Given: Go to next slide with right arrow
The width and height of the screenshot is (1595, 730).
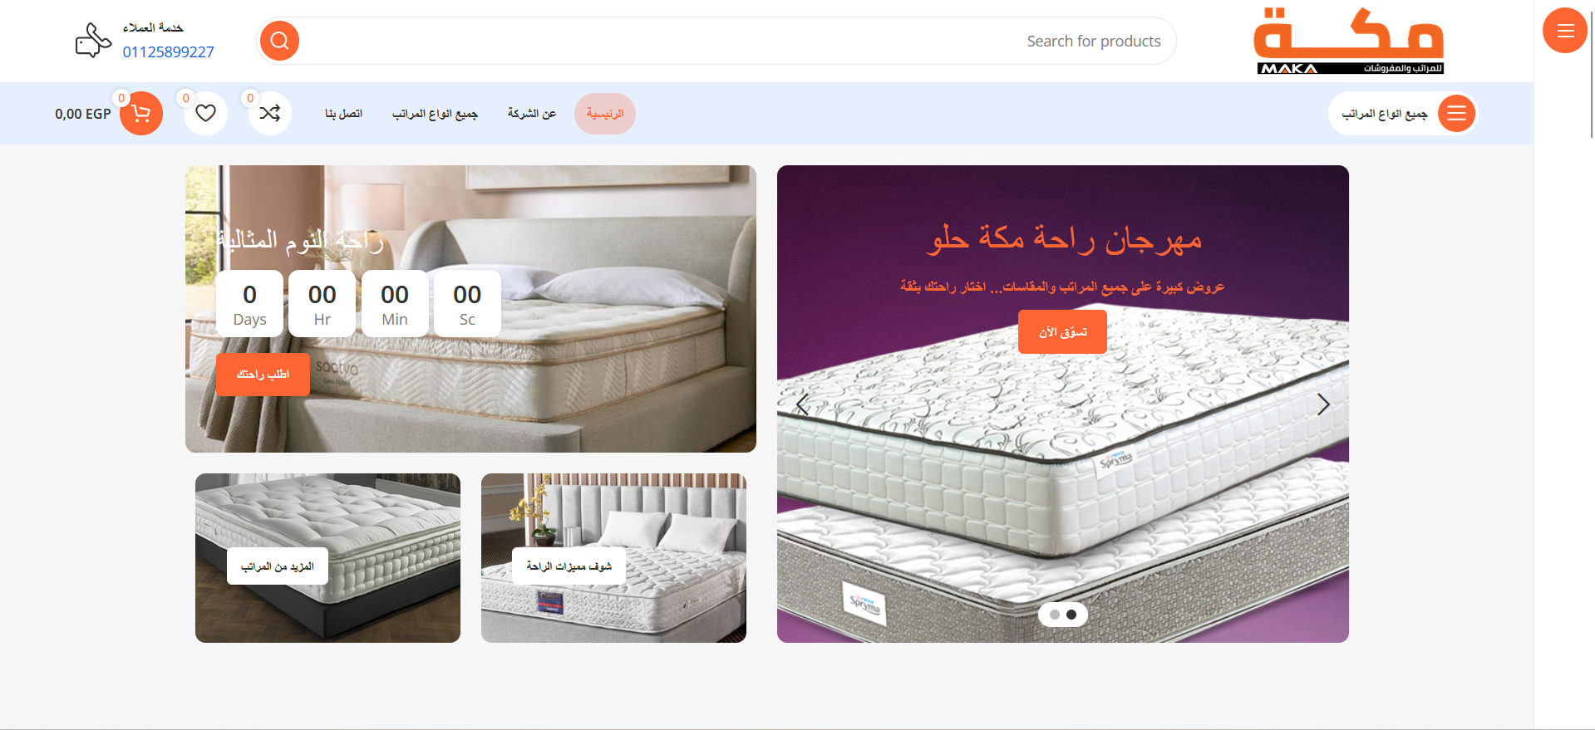Looking at the screenshot, I should point(1323,404).
